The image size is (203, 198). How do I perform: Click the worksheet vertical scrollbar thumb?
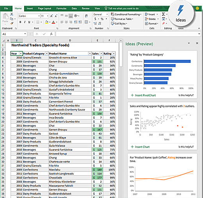(121, 55)
